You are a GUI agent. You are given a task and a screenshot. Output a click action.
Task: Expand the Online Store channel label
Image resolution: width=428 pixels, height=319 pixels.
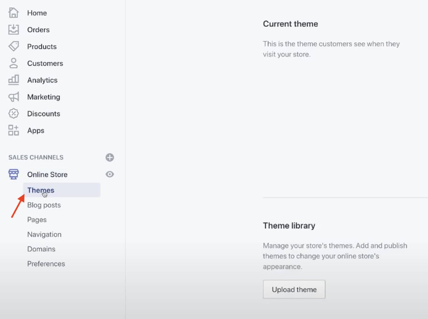point(47,175)
